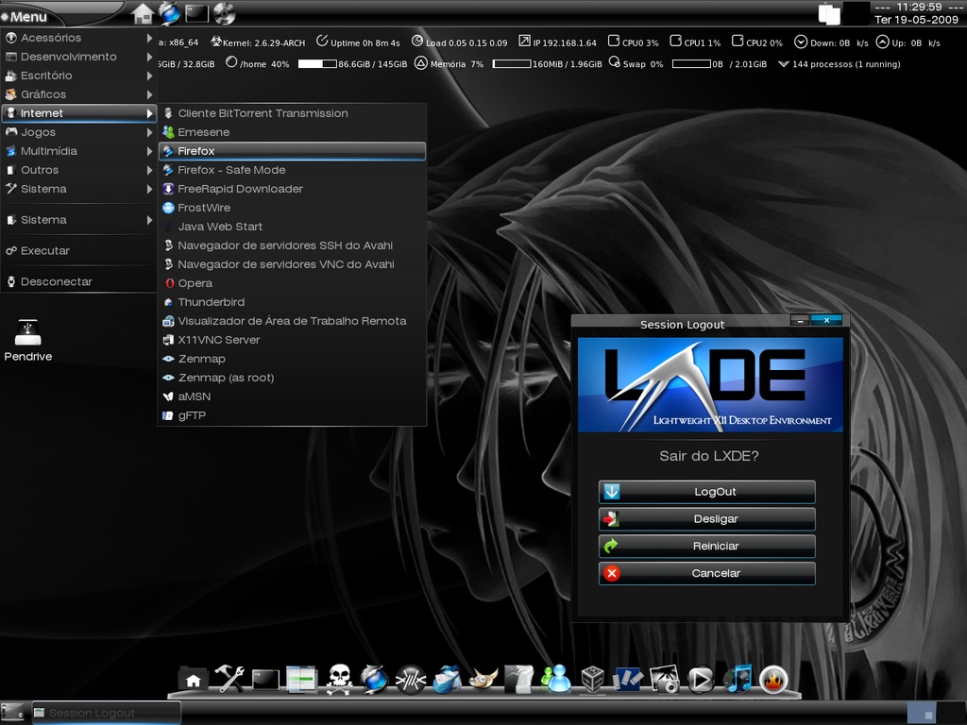The height and width of the screenshot is (725, 967).
Task: Open the hammer and wrench tools dock icon
Action: click(229, 680)
